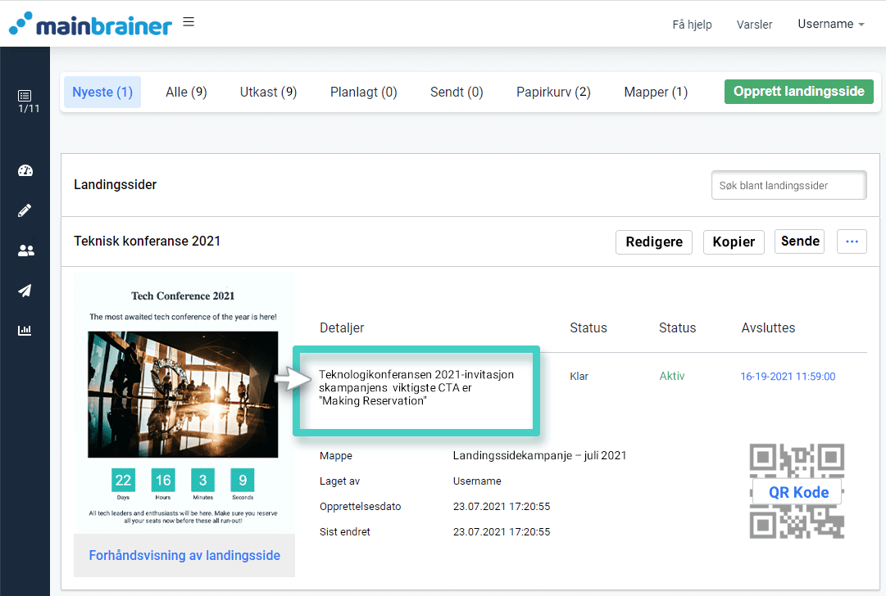The image size is (886, 596).
Task: Click the Kopier button
Action: (x=734, y=242)
